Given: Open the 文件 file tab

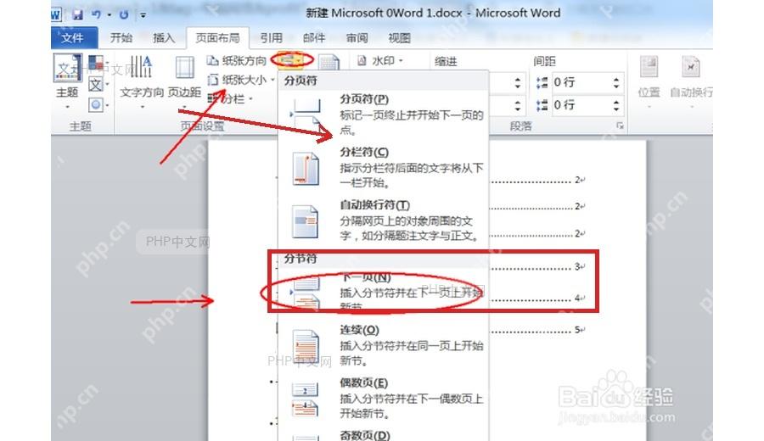Looking at the screenshot, I should coord(73,38).
